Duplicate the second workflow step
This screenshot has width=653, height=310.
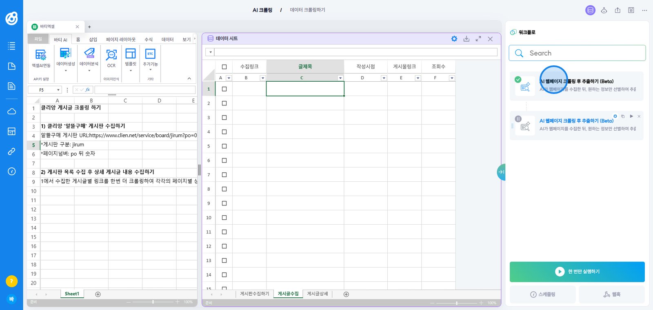click(623, 116)
